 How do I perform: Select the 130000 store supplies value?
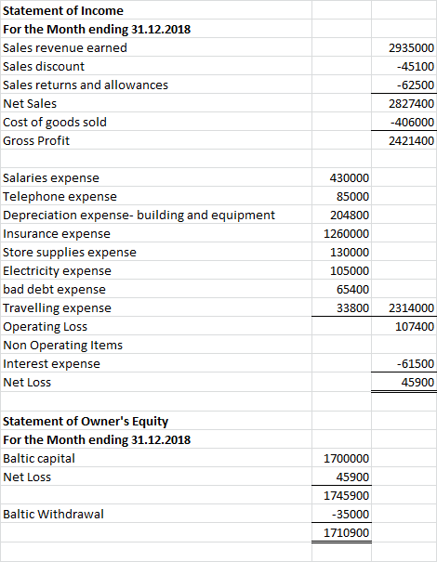[x=341, y=252]
